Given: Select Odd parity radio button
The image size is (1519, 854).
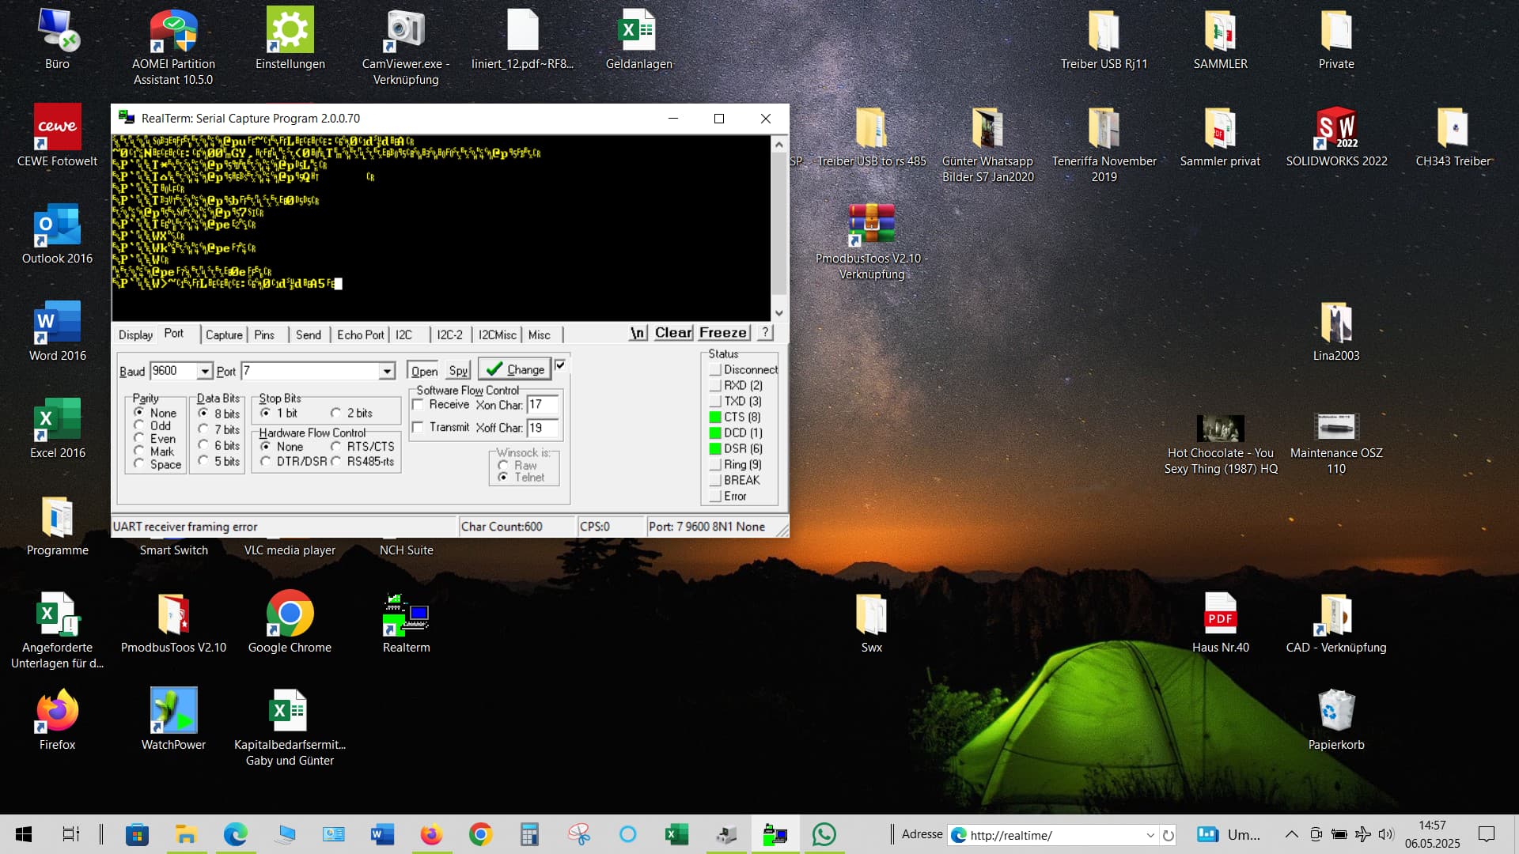Looking at the screenshot, I should (139, 425).
